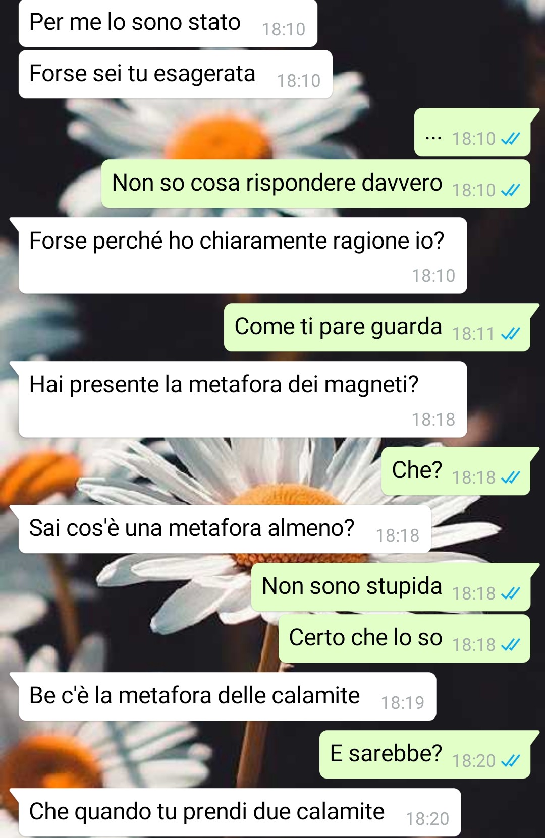This screenshot has height=838, width=545.
Task: Click read ticks beside 'Certo che lo so'
Action: pos(510,645)
